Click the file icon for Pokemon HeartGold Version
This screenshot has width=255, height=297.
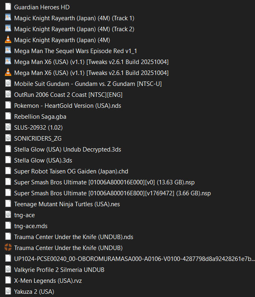point(8,105)
